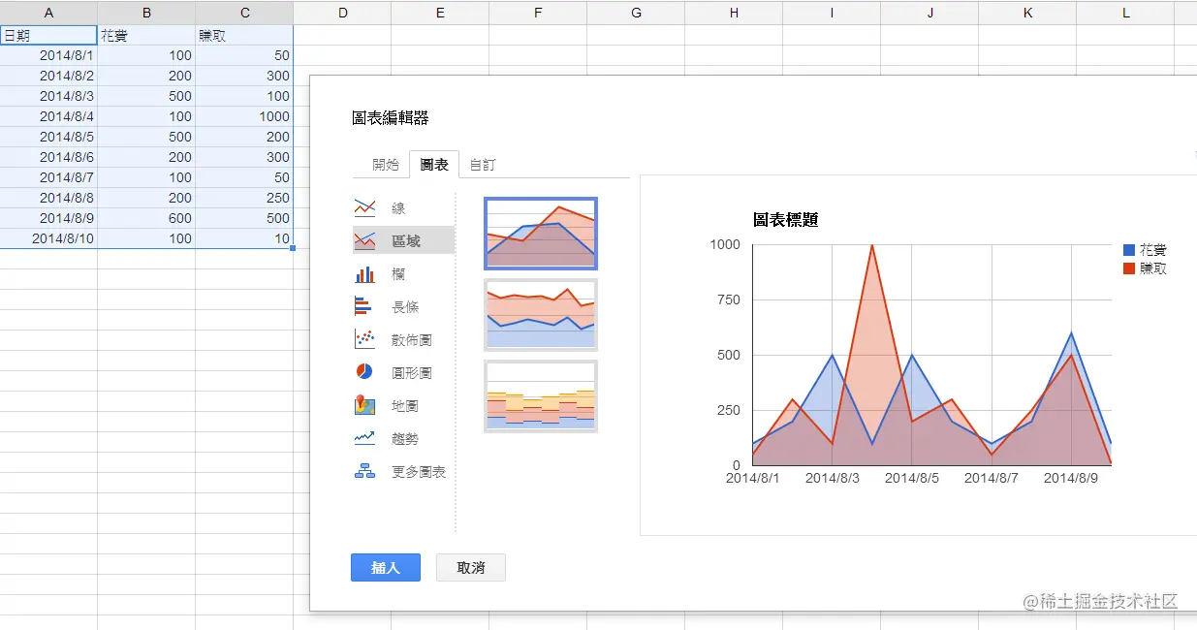Click the chart title 圖表標題
The height and width of the screenshot is (630, 1197).
pos(786,220)
